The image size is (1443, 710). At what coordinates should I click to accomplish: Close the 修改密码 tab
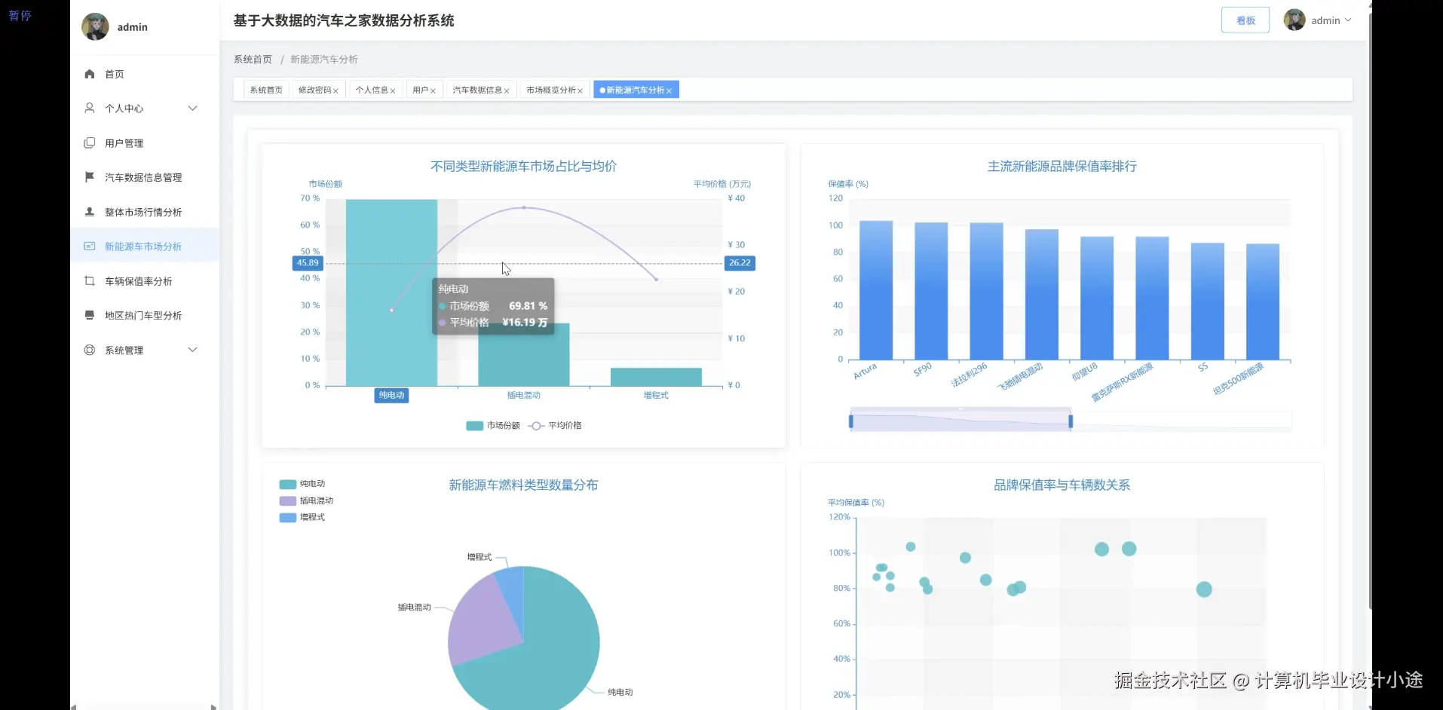tap(335, 90)
